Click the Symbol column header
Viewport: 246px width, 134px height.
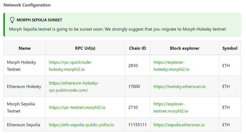(230, 48)
